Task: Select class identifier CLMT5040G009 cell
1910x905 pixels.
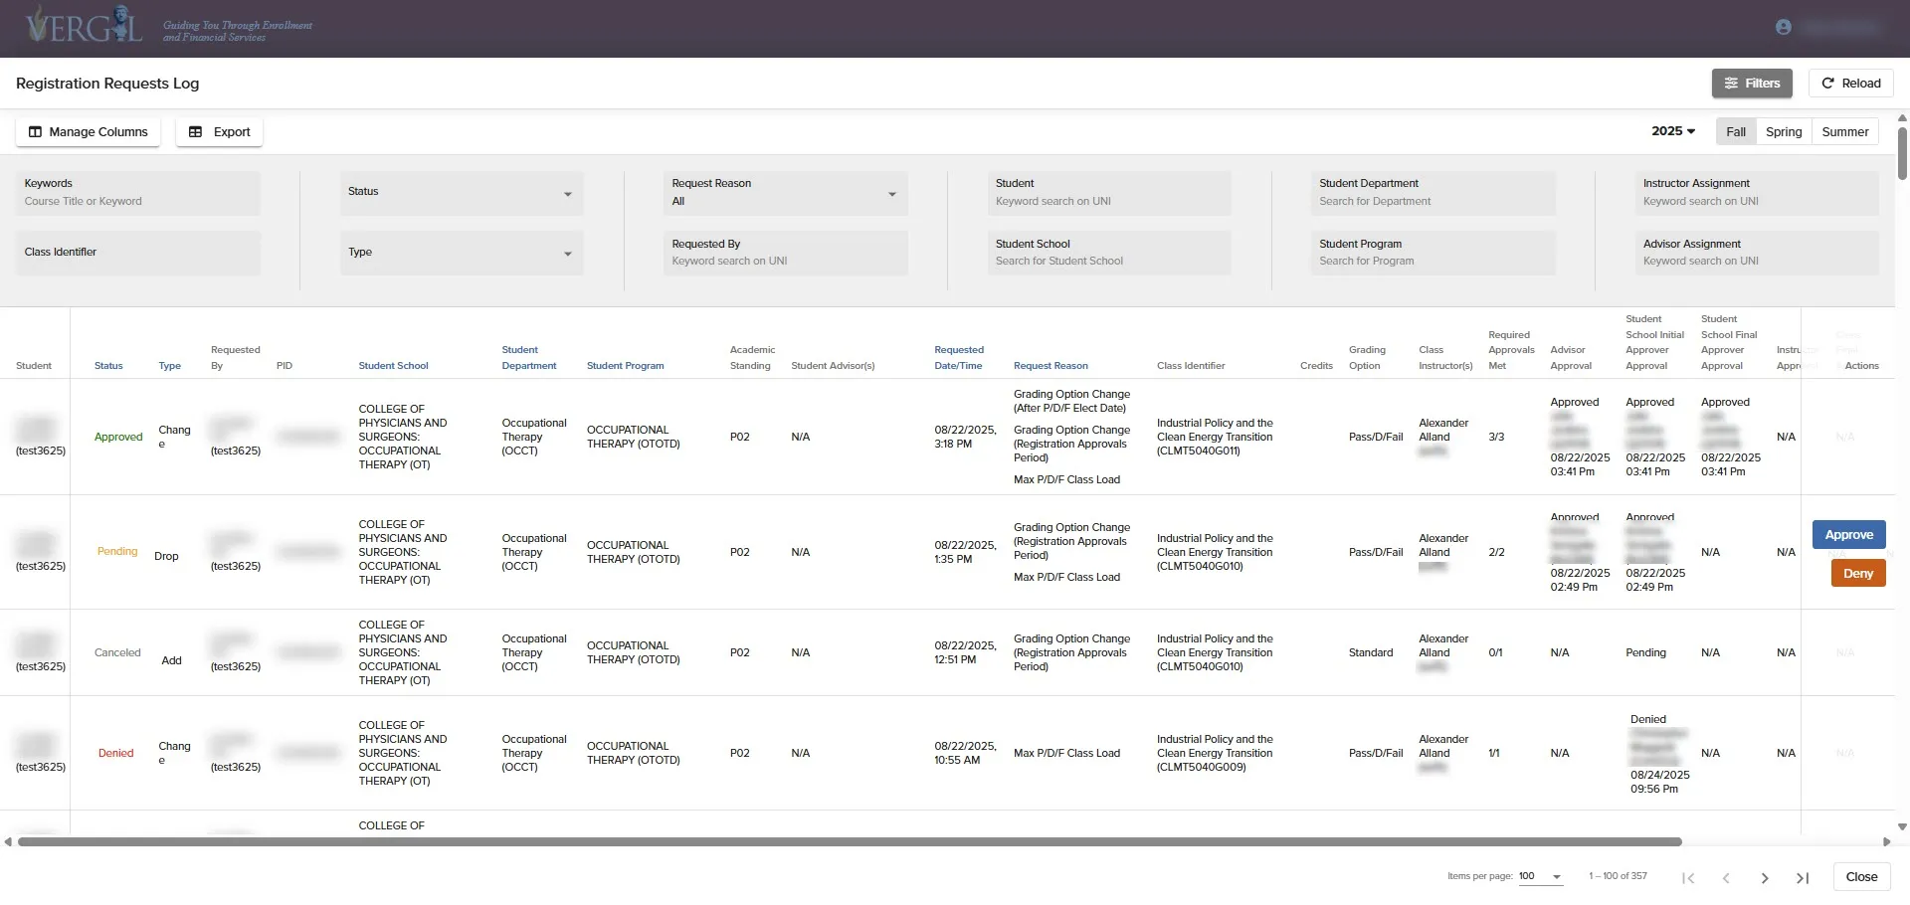Action: coord(1215,754)
